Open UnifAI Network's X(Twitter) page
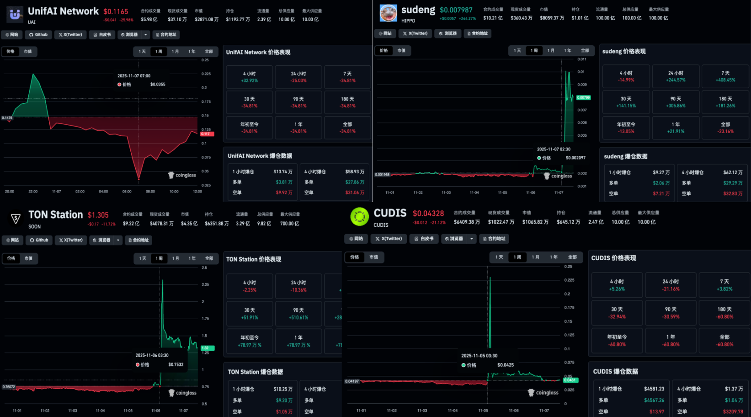This screenshot has width=751, height=417. point(70,35)
